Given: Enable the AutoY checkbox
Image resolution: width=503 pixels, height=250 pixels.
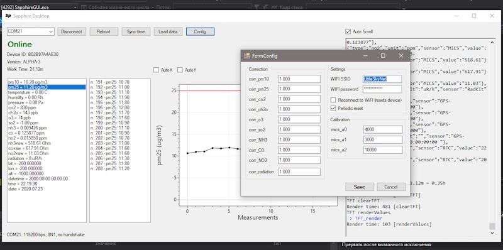Looking at the screenshot, I should point(180,70).
